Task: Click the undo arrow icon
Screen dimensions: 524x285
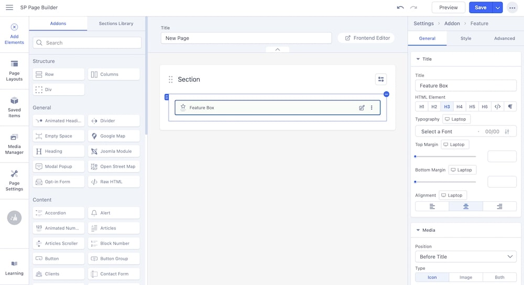Action: pos(400,7)
